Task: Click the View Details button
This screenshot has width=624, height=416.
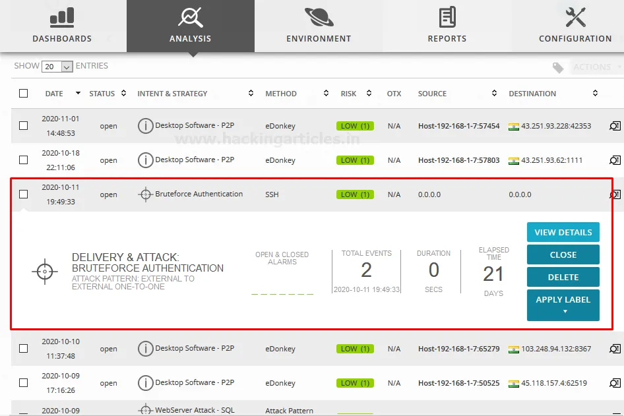Action: (563, 231)
